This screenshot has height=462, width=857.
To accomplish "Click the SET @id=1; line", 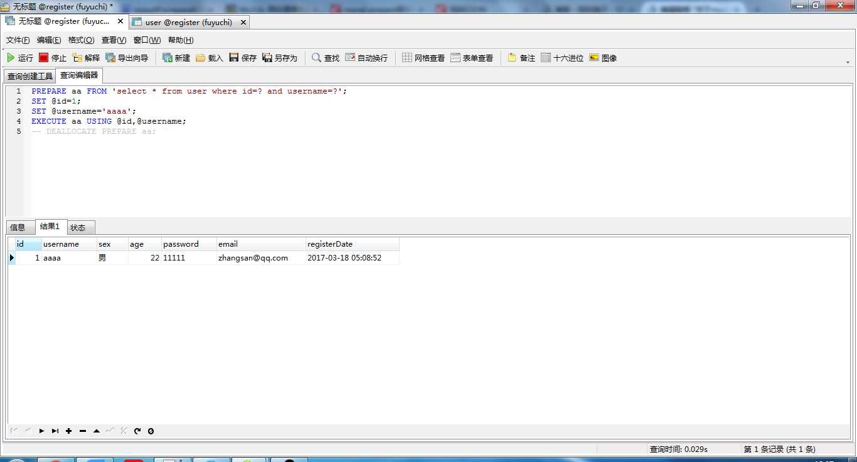I will (x=56, y=101).
